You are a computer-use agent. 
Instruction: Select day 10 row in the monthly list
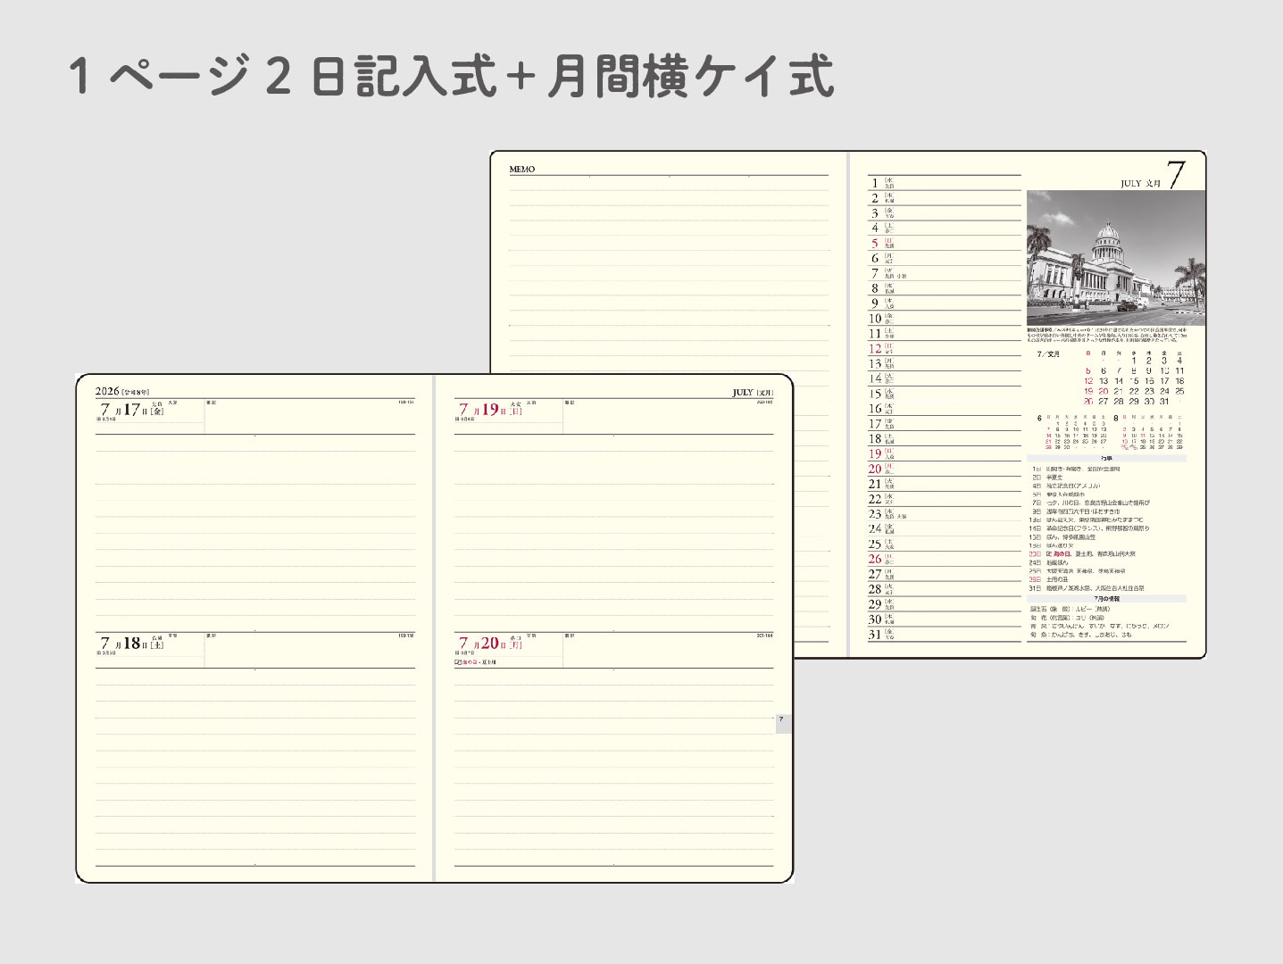[945, 318]
